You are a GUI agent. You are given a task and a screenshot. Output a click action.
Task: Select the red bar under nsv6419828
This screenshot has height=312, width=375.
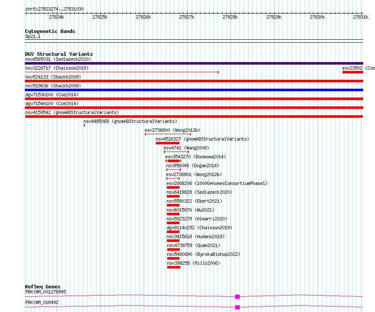pyautogui.click(x=173, y=196)
